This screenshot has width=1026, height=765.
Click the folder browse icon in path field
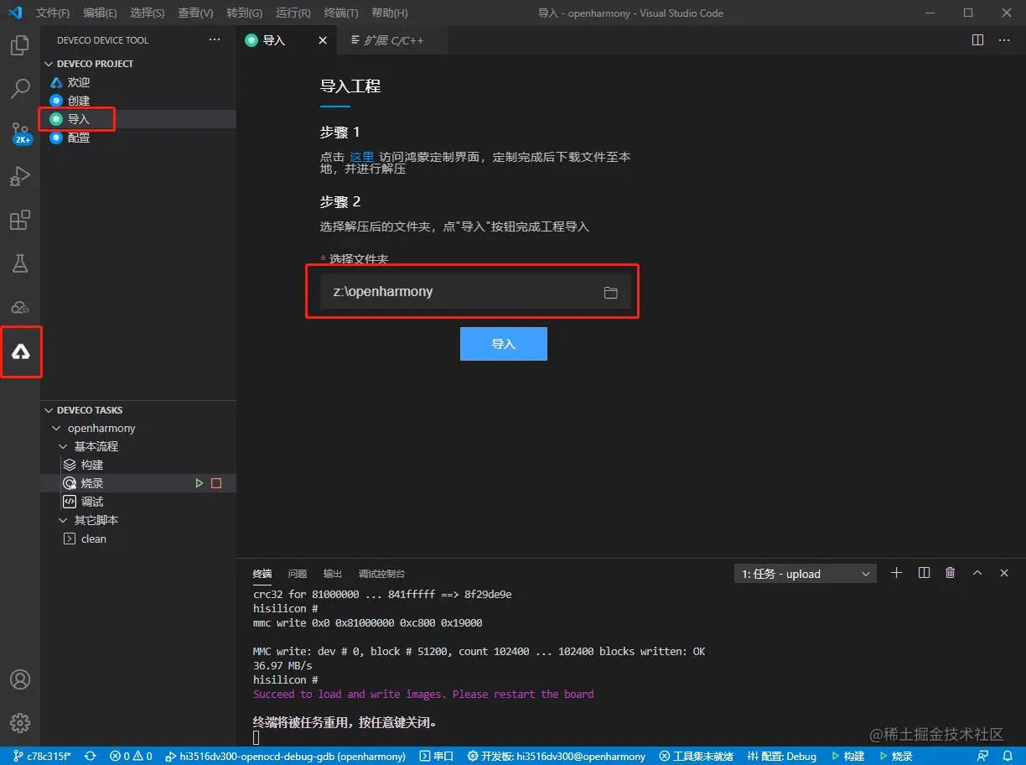click(x=610, y=292)
